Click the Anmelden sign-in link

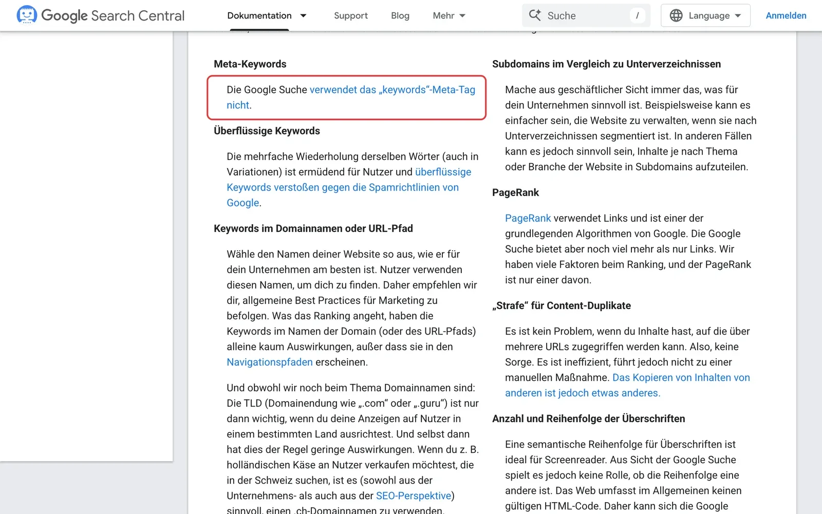tap(786, 15)
